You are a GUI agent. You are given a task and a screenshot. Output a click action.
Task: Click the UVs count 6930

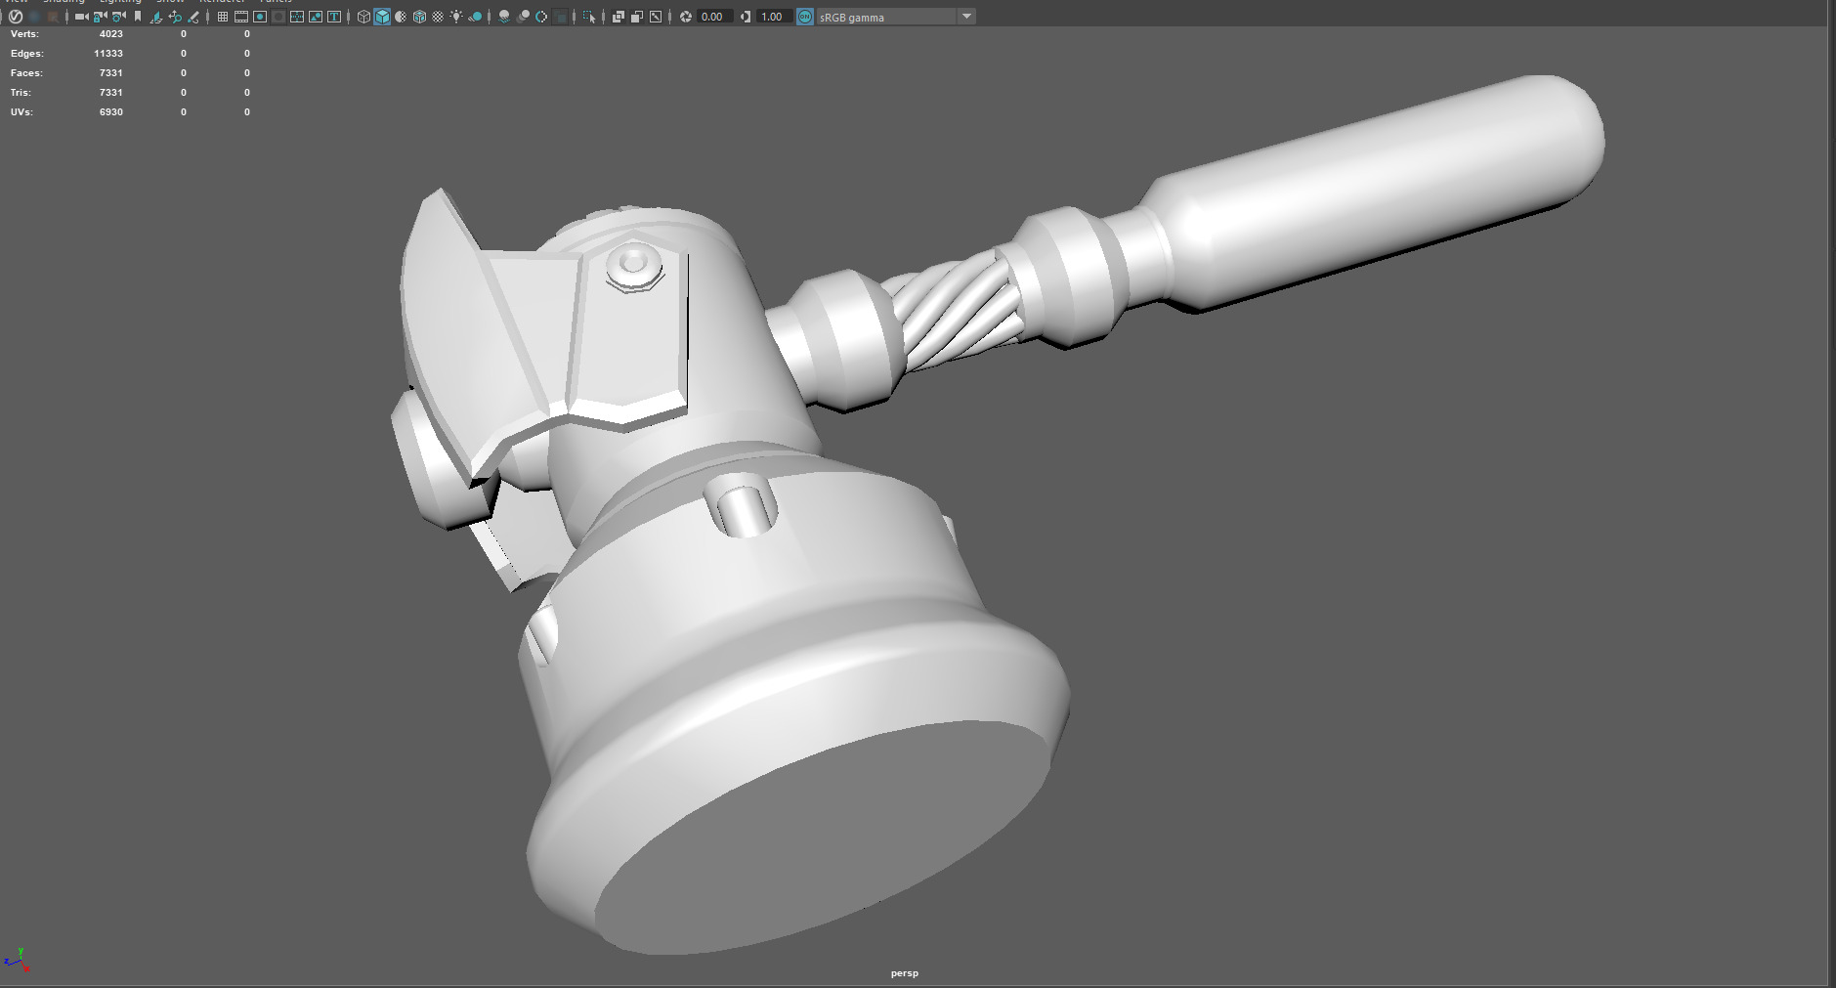pyautogui.click(x=111, y=112)
